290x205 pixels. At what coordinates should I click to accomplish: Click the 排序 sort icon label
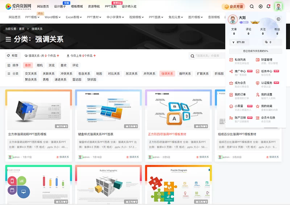13,65
